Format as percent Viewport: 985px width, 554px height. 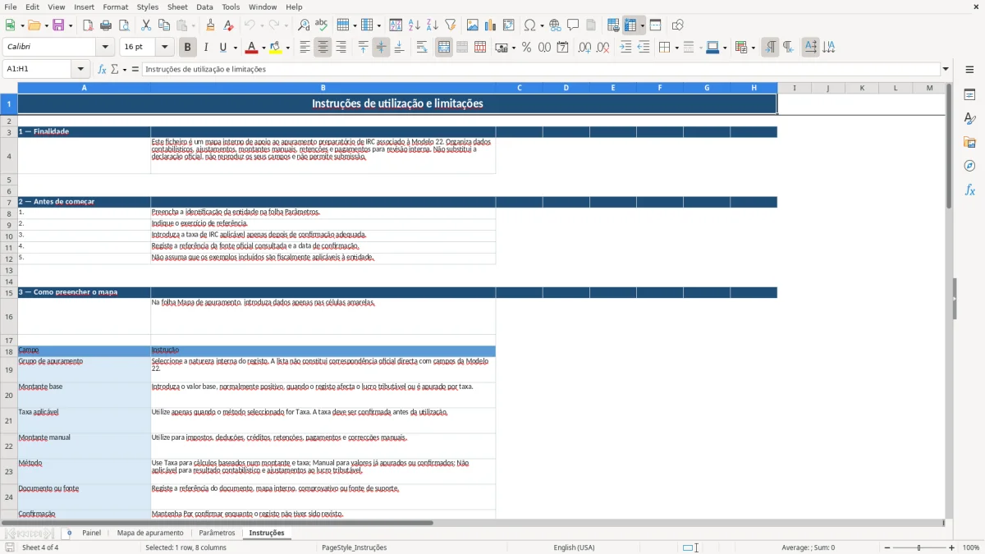pos(526,48)
